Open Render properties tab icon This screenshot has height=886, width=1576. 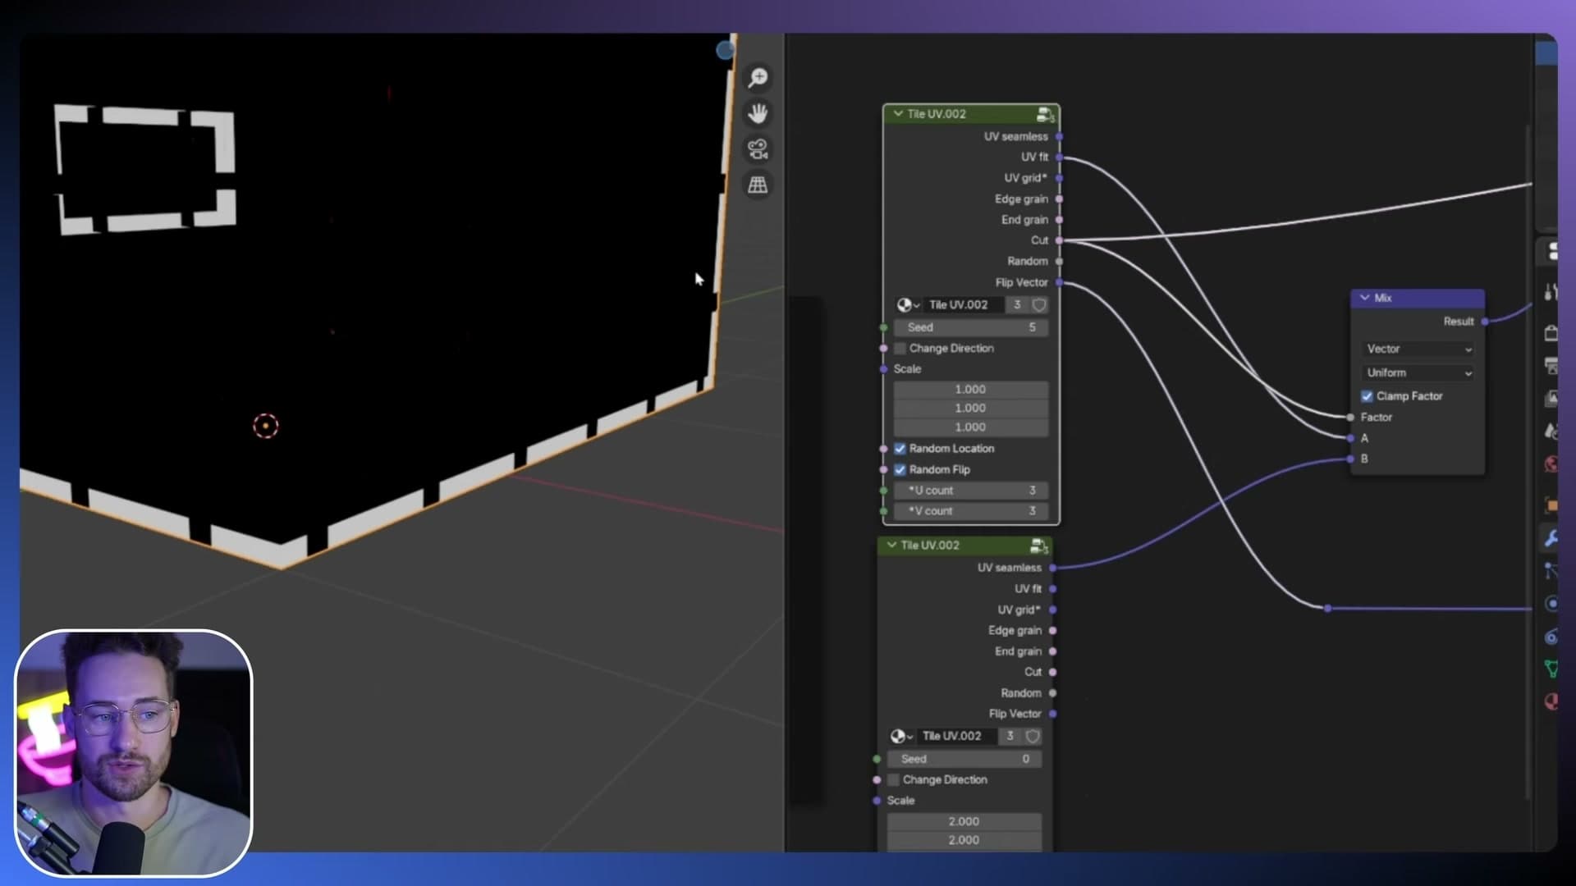(1551, 333)
